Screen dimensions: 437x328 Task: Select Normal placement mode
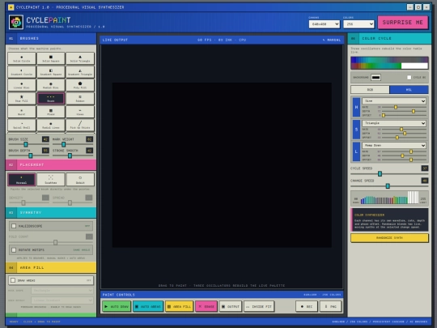[22, 179]
